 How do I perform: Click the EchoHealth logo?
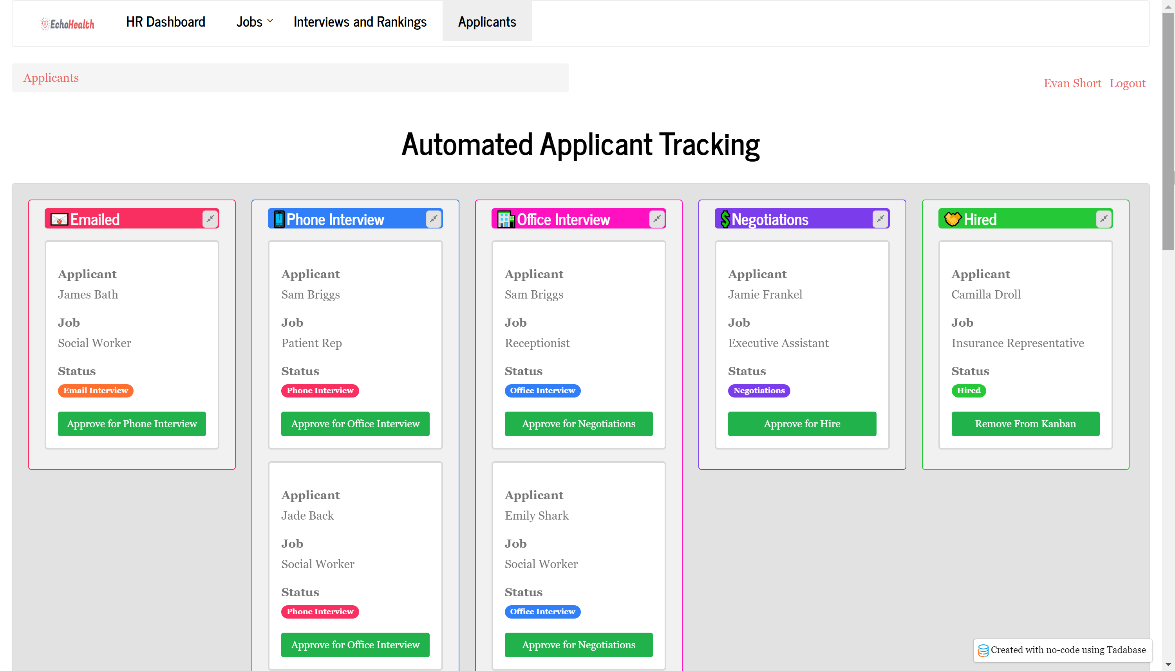[67, 23]
